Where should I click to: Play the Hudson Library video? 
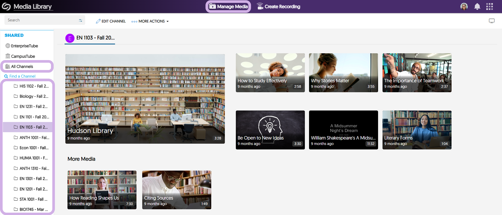tap(145, 99)
